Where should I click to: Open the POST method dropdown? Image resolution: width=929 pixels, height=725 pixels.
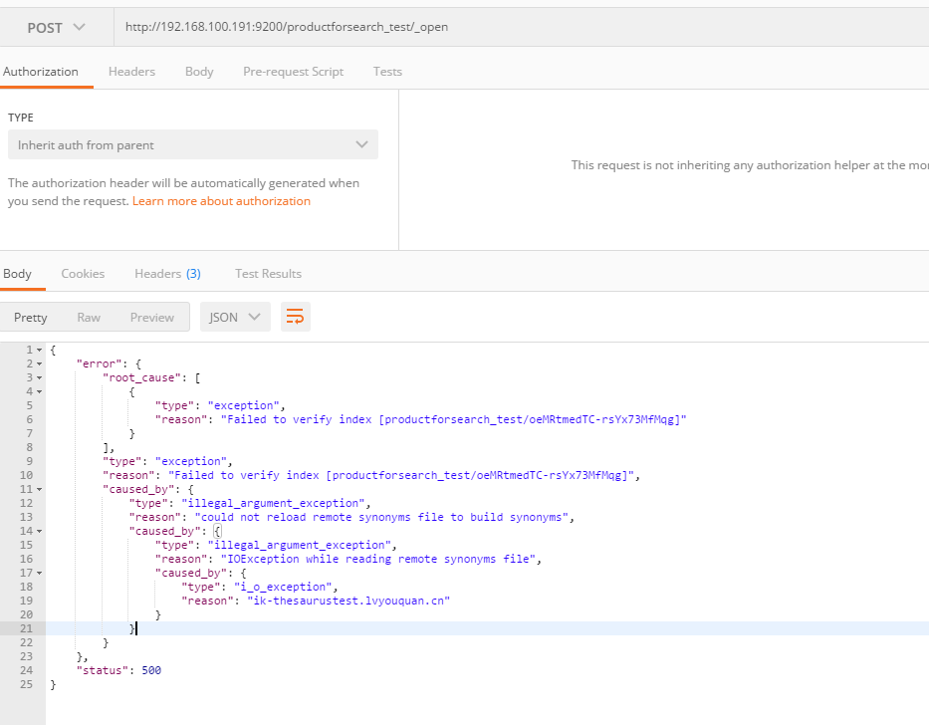tap(57, 27)
